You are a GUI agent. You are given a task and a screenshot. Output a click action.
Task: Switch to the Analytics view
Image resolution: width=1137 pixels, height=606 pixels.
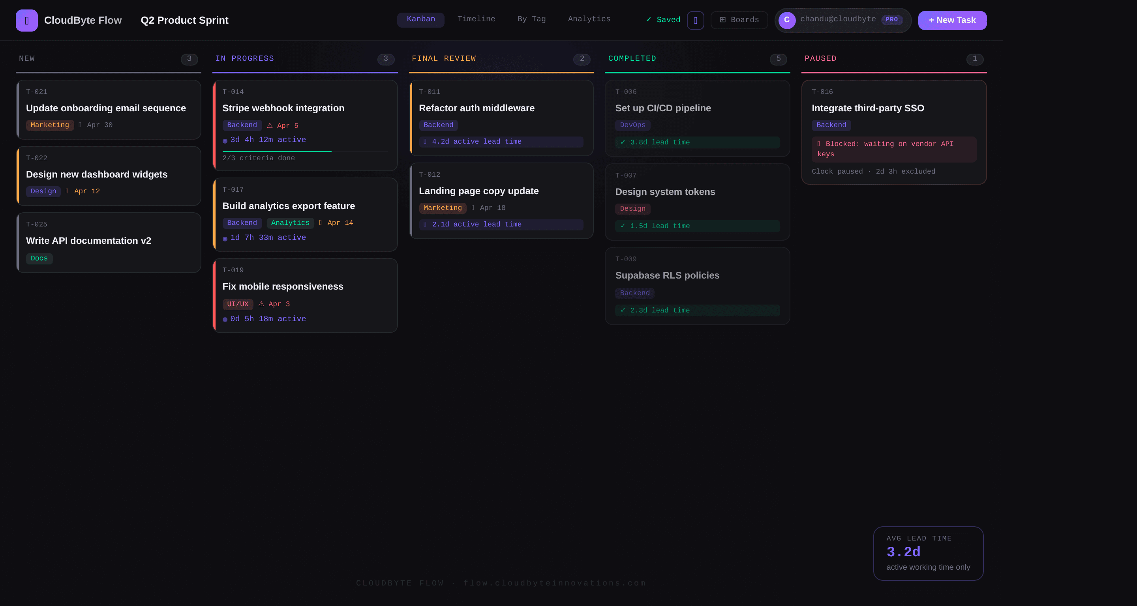point(589,19)
